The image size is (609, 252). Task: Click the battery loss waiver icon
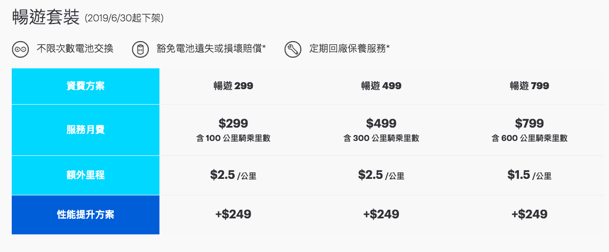[x=141, y=50]
